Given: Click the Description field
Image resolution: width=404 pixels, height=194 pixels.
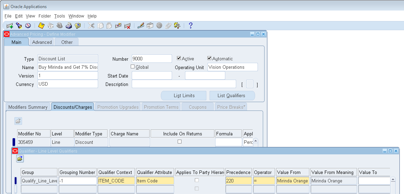Looking at the screenshot, I should pos(184,84).
